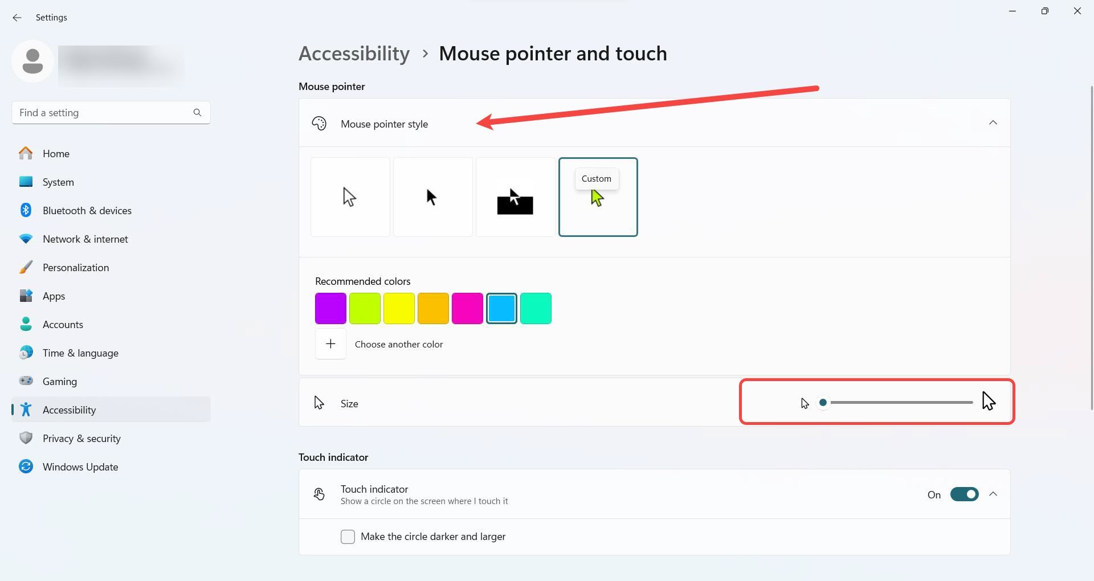Screen dimensions: 1094x581
Task: Click the Privacy & security shield icon
Action: coord(26,438)
